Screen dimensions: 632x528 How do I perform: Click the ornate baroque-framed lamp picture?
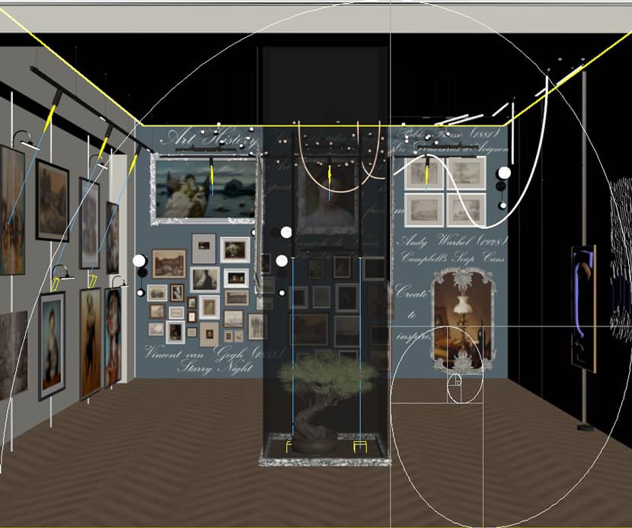(x=463, y=320)
